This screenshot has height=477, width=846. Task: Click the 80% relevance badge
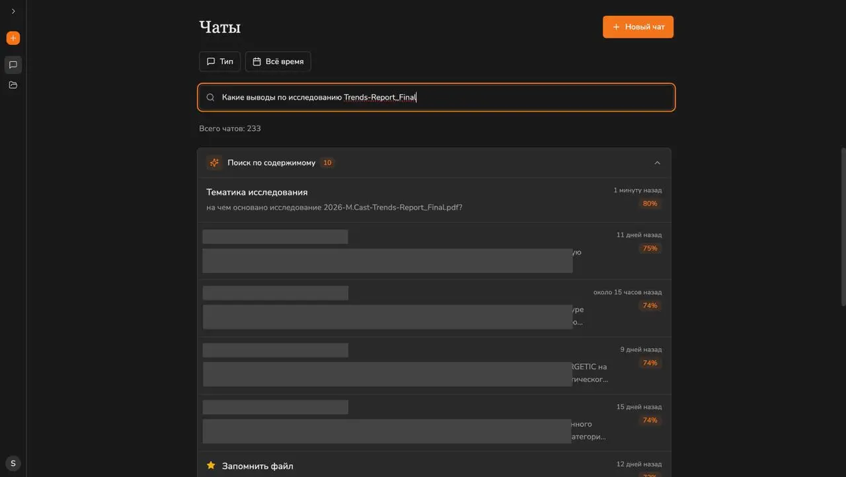pyautogui.click(x=650, y=203)
